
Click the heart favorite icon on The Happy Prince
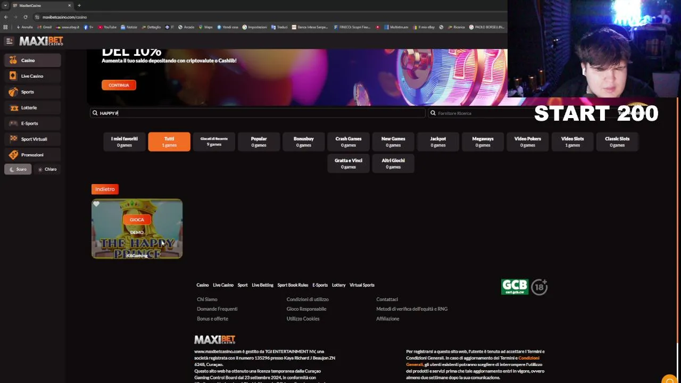click(x=96, y=204)
